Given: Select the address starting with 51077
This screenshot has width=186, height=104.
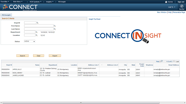Looking at the screenshot, I should [87, 75].
